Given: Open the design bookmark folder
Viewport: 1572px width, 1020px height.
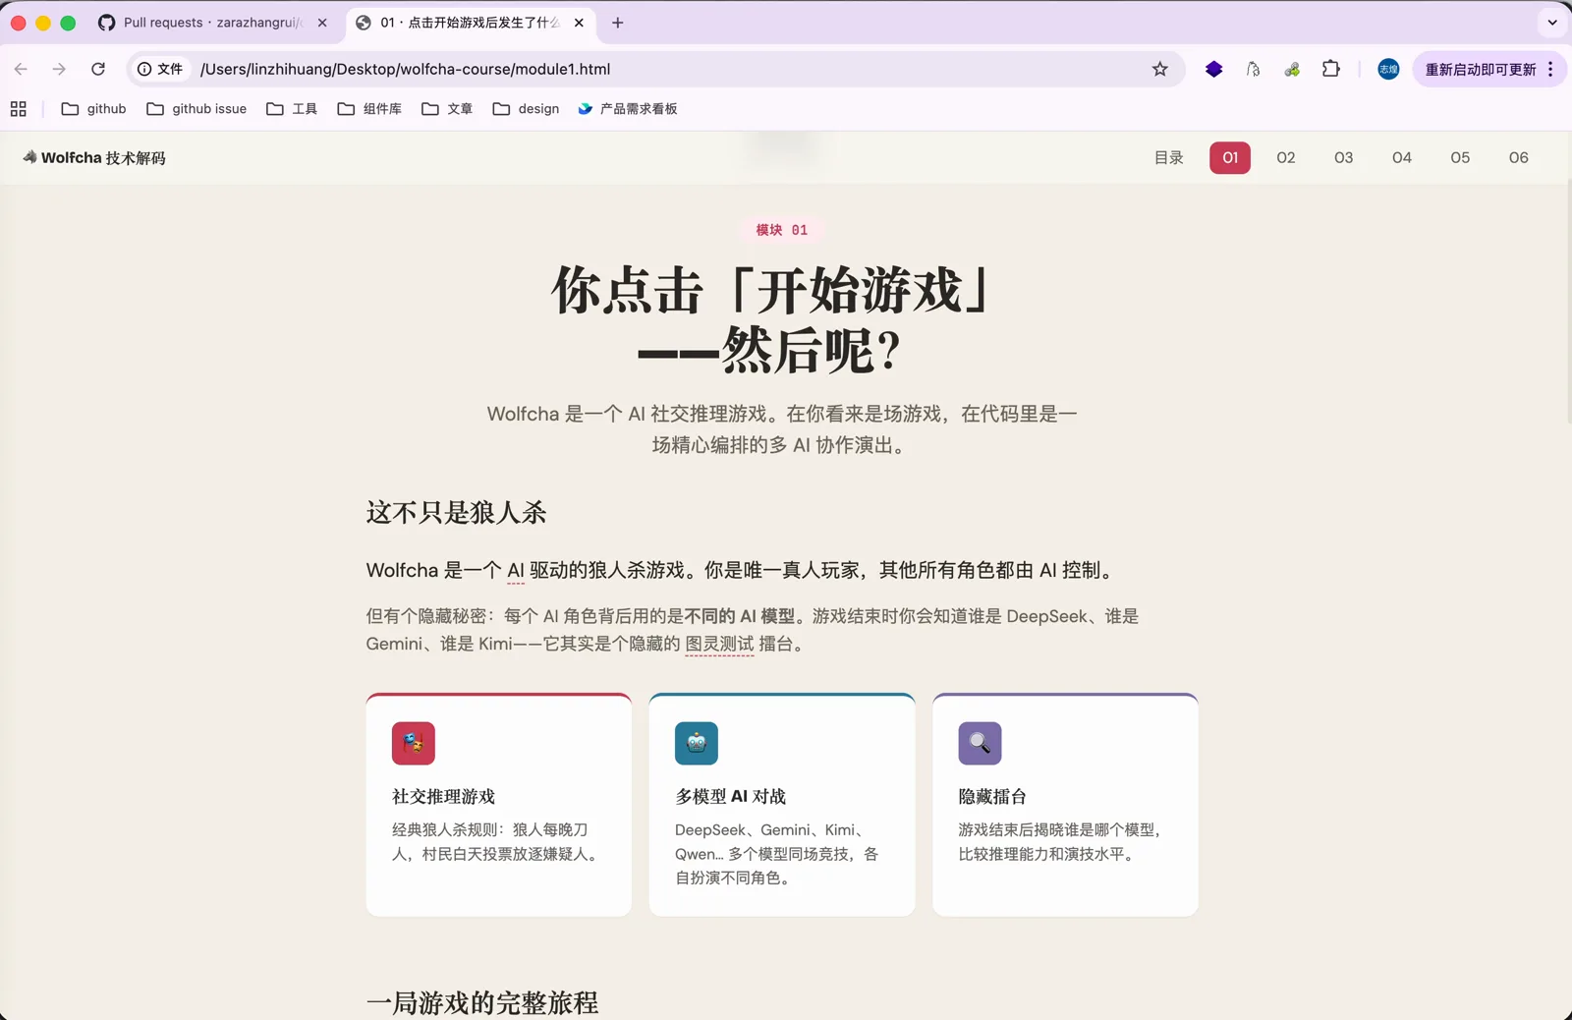Looking at the screenshot, I should point(526,109).
